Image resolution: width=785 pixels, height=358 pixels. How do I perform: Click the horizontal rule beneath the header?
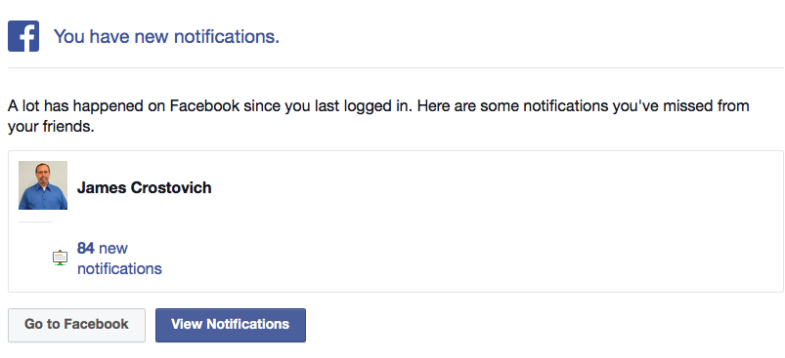(396, 67)
